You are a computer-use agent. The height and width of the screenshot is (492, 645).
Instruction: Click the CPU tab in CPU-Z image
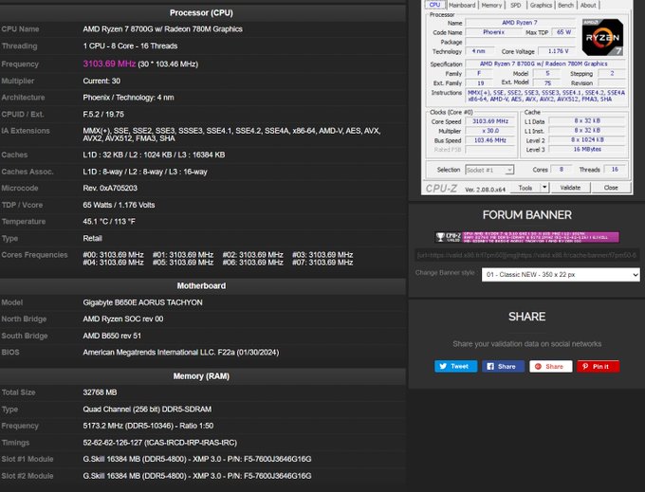pos(434,5)
